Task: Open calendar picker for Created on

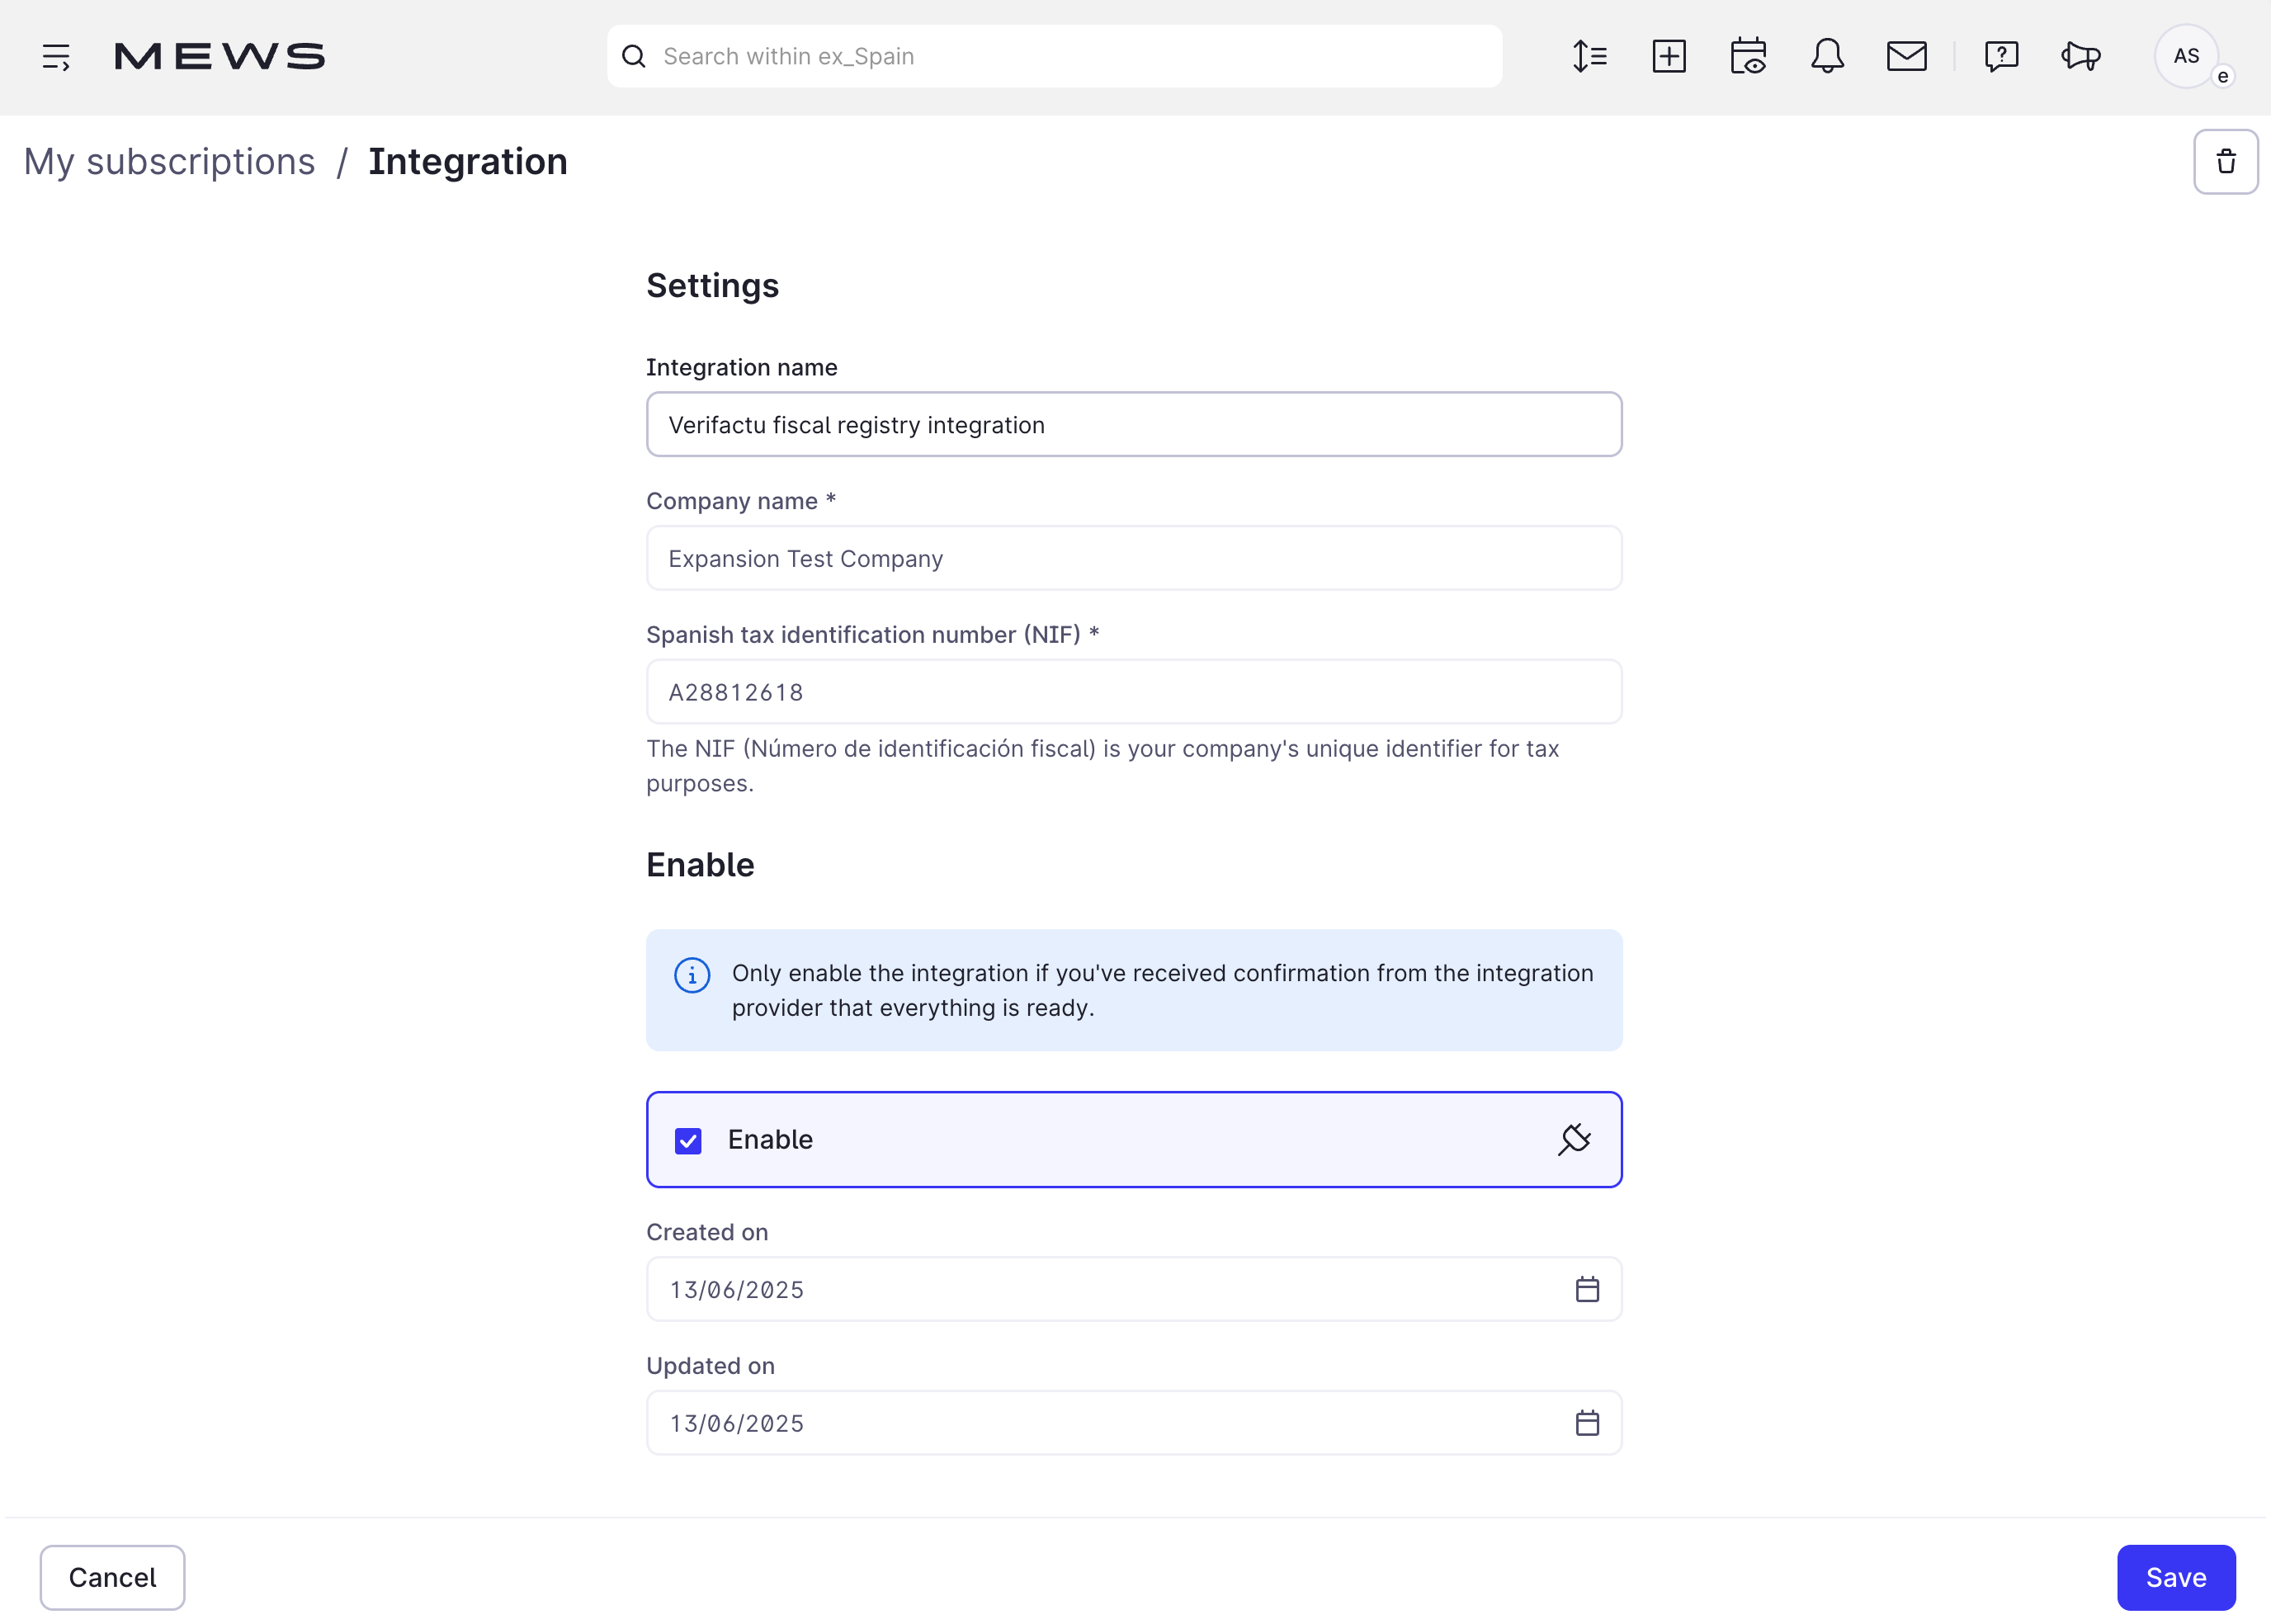Action: point(1587,1289)
